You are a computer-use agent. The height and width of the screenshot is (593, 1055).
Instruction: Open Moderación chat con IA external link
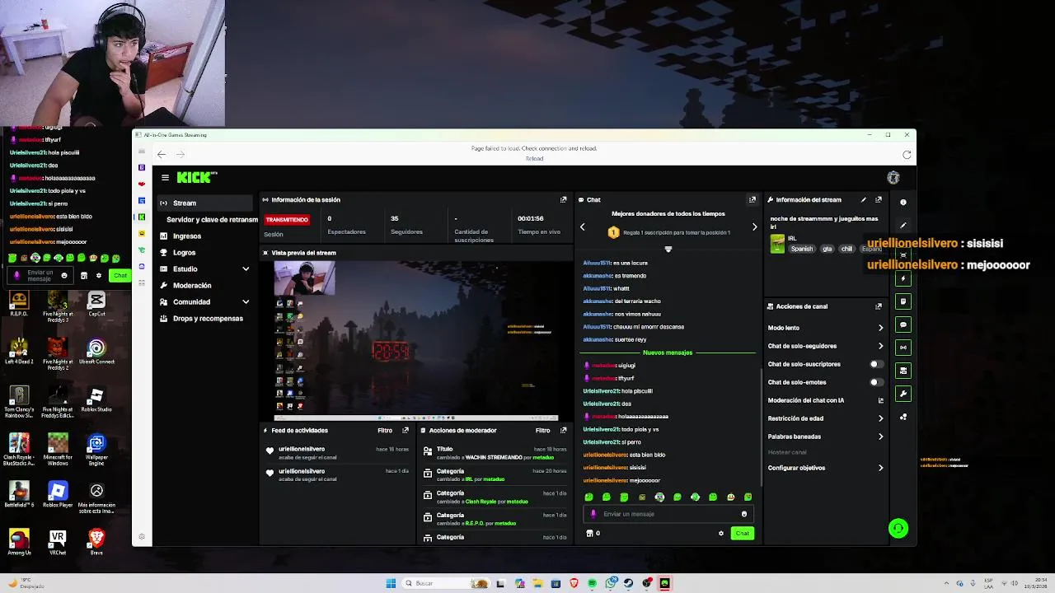[x=880, y=400]
